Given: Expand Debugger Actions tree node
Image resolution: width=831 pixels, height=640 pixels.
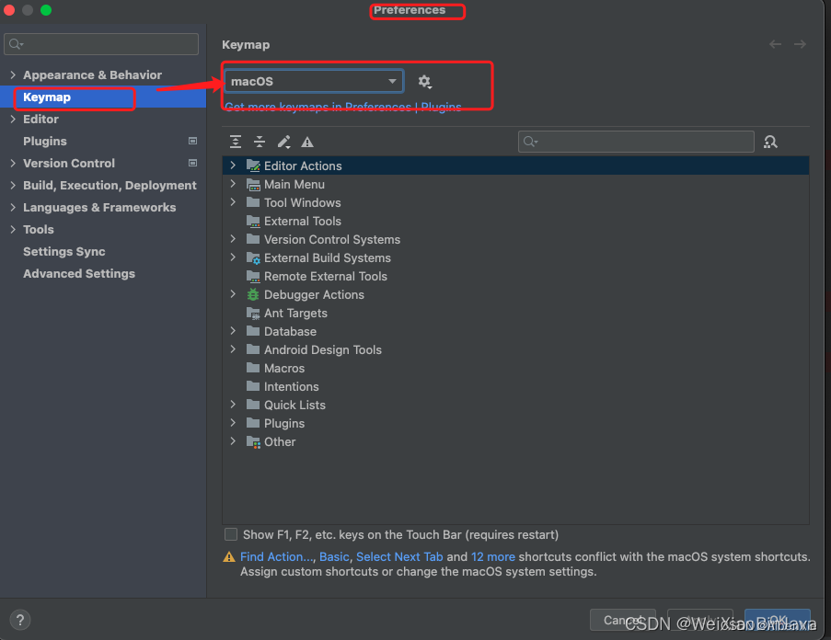Looking at the screenshot, I should point(233,294).
